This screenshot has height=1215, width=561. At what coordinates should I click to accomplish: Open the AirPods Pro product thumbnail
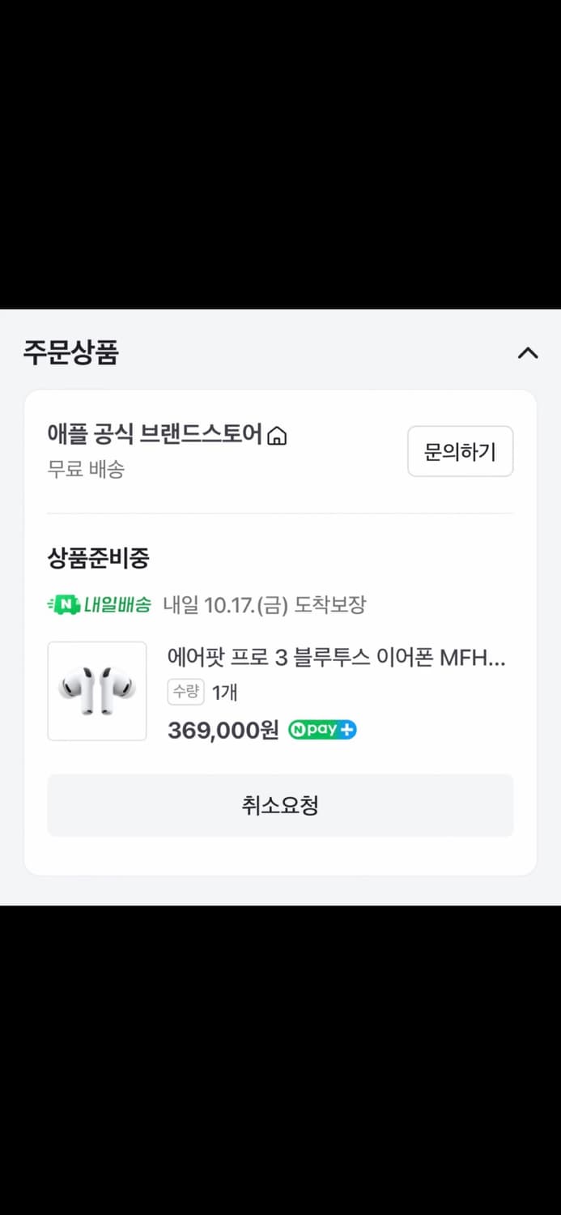pyautogui.click(x=97, y=691)
